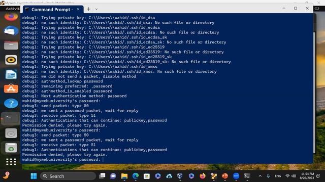
Task: Show hidden system tray icons
Action: click(260, 176)
